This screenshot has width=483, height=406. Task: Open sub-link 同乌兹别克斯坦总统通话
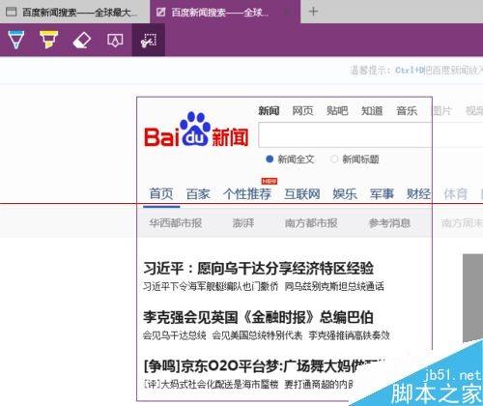(x=334, y=286)
